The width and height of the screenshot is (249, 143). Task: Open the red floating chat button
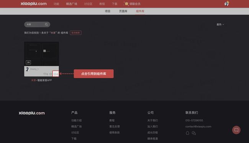coord(236,130)
